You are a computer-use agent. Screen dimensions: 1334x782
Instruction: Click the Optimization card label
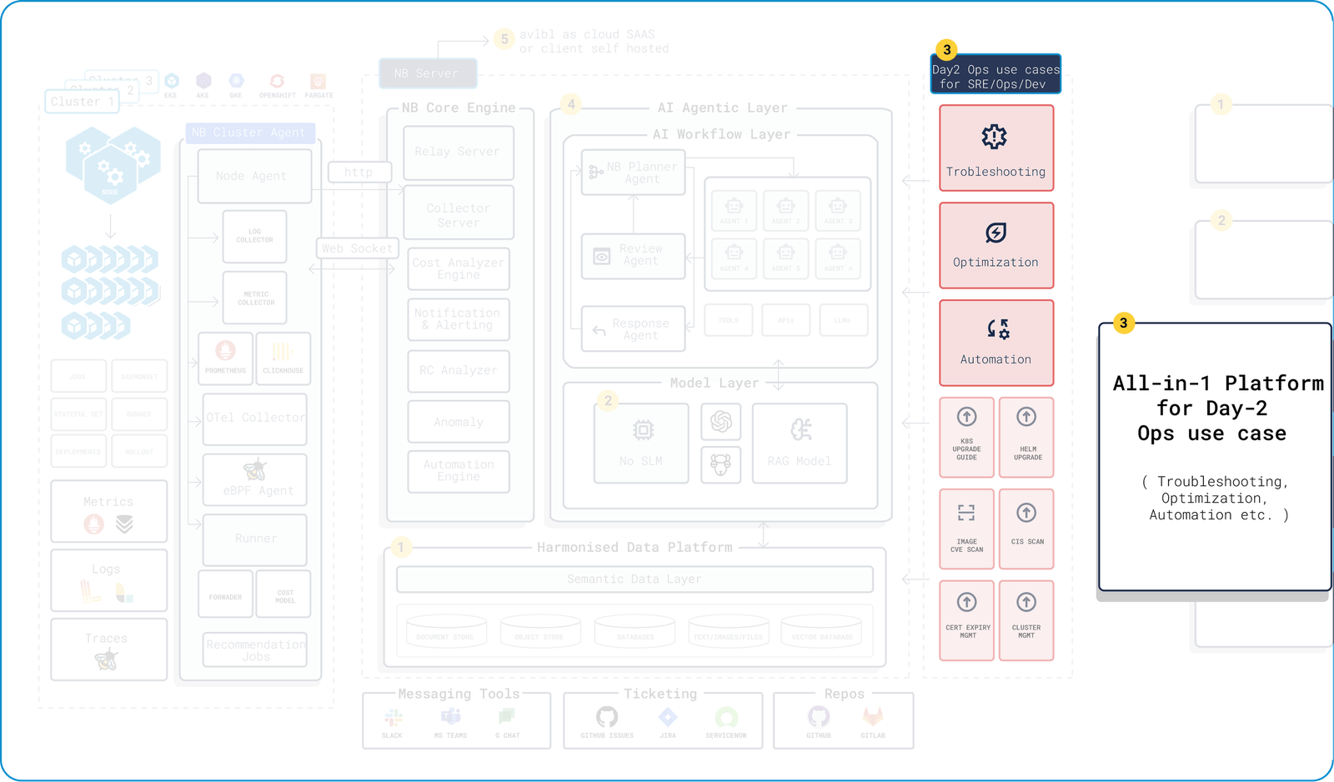pyautogui.click(x=995, y=262)
